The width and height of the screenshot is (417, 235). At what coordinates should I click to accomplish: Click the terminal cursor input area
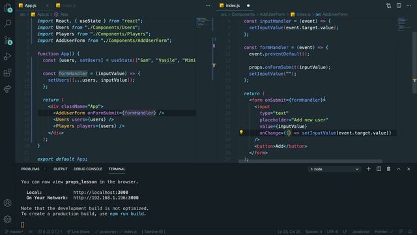23,225
